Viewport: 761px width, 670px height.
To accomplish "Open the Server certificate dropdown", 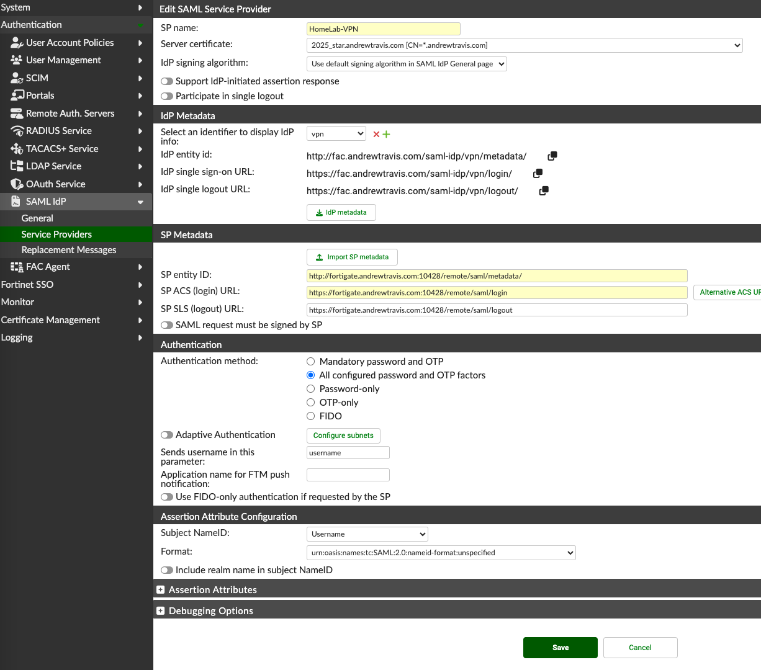I will 523,45.
